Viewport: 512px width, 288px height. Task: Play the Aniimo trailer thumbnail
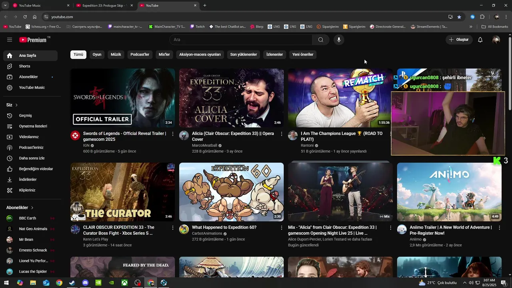click(449, 192)
